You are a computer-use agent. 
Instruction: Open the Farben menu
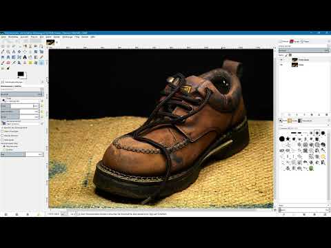pos(57,37)
